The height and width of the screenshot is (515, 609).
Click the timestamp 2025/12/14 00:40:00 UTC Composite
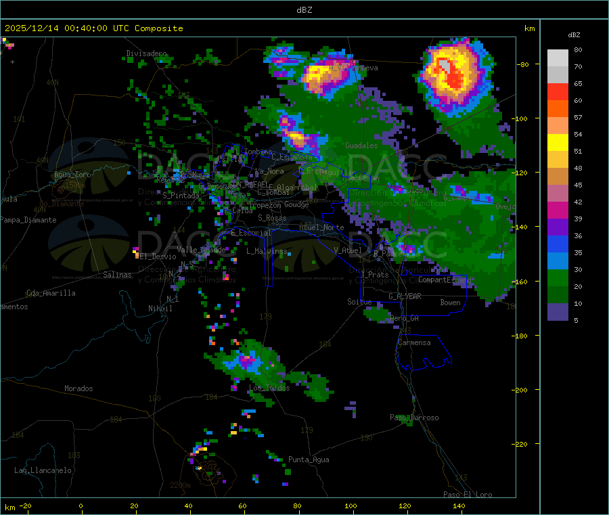click(x=93, y=28)
